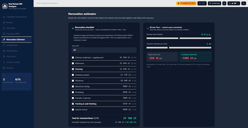Click the Vacancy months per year slider
The image size is (248, 128).
point(179,48)
